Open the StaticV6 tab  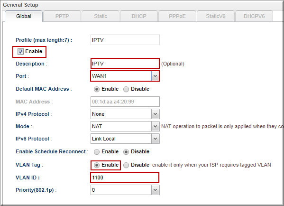tap(216, 16)
